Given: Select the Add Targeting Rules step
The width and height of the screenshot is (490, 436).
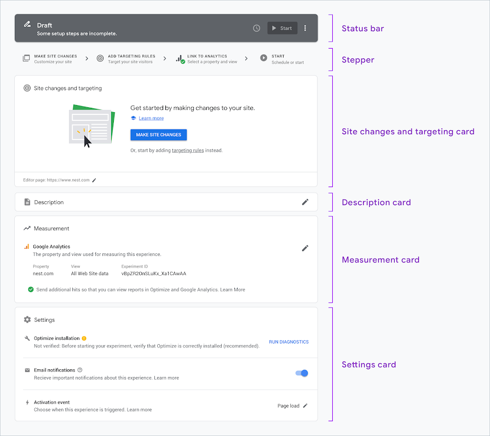Looking at the screenshot, I should pos(126,59).
